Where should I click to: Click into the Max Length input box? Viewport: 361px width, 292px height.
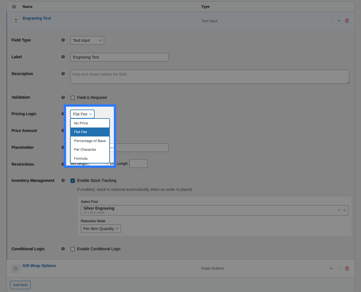pos(138,164)
